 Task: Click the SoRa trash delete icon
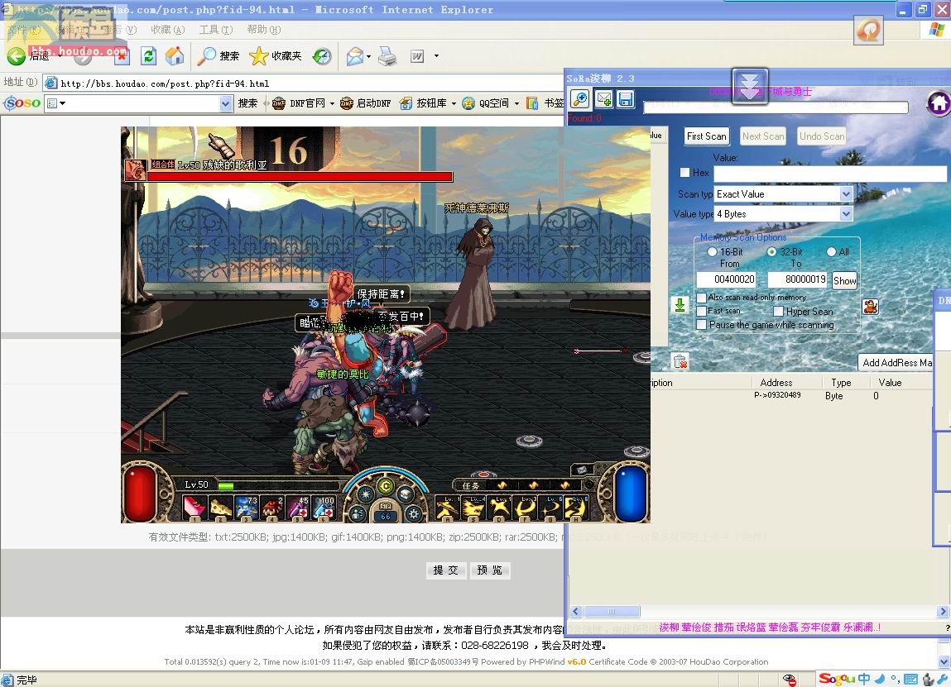(680, 361)
